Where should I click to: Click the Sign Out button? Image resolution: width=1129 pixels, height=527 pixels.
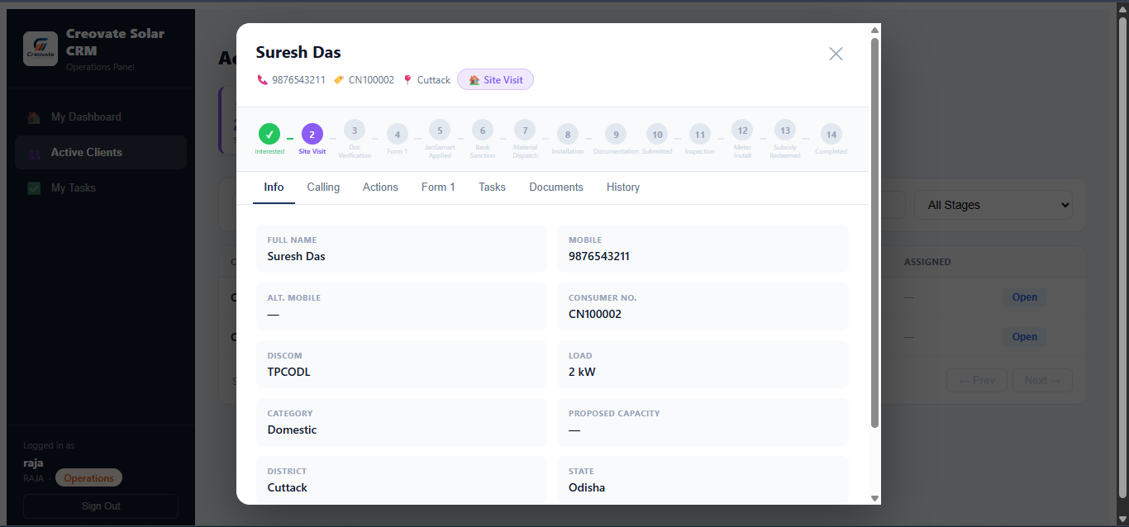pyautogui.click(x=101, y=506)
